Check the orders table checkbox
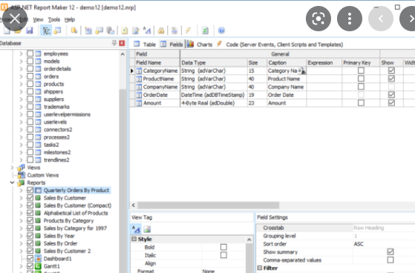Screen dimensions: 415x273 (x=30, y=77)
